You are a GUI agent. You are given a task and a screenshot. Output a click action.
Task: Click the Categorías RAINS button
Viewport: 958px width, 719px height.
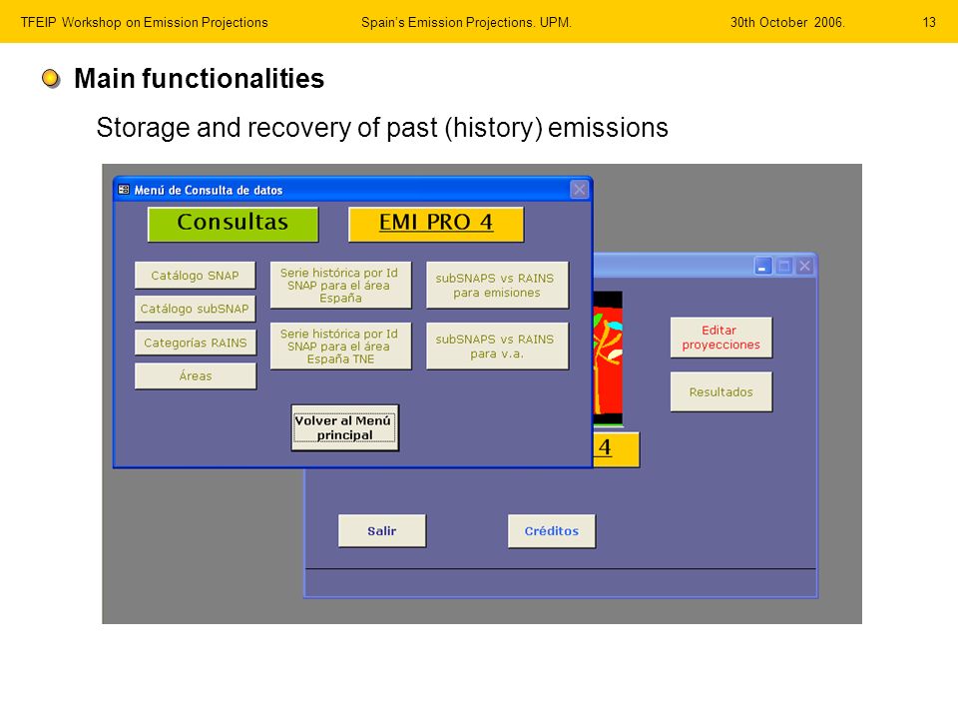tap(195, 343)
